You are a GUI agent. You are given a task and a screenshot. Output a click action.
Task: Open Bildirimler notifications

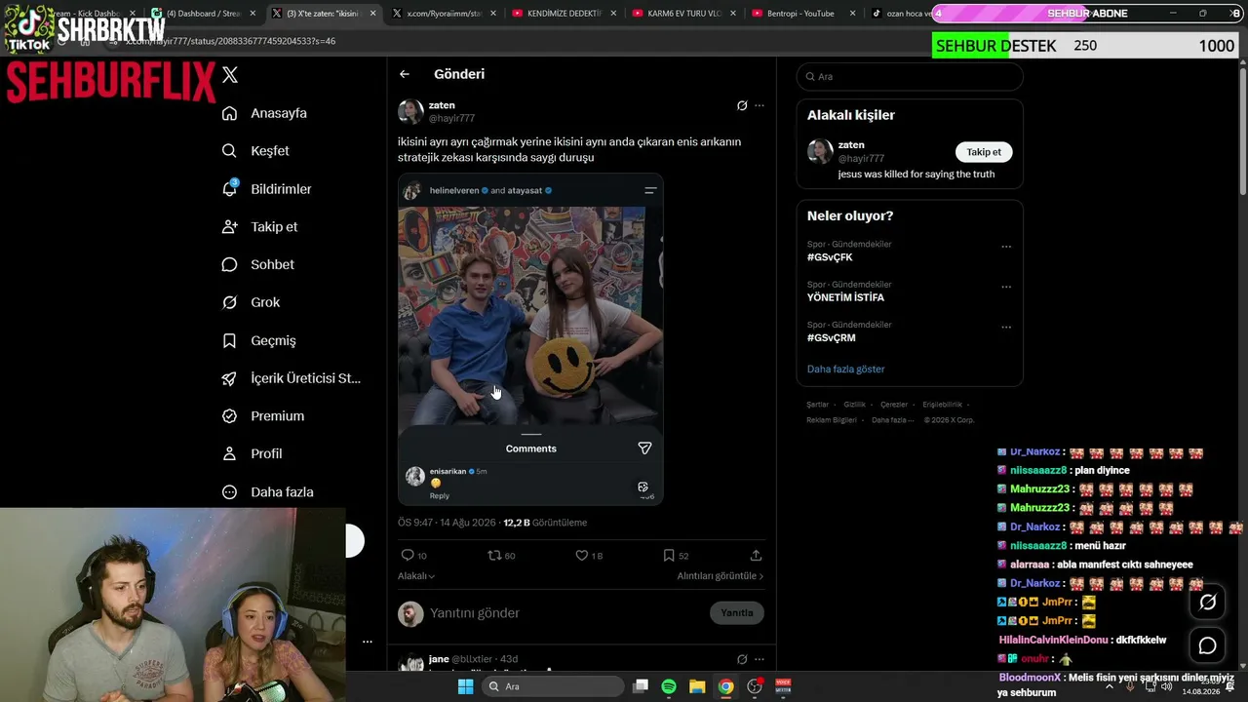pos(266,189)
